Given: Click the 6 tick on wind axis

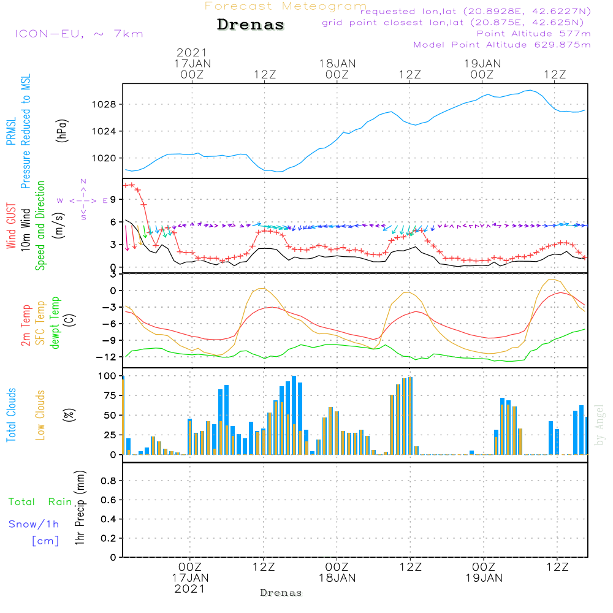Looking at the screenshot, I should click(x=113, y=222).
